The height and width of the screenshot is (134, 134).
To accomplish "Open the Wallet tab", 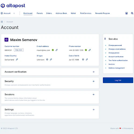I will pyautogui.click(x=73, y=13).
